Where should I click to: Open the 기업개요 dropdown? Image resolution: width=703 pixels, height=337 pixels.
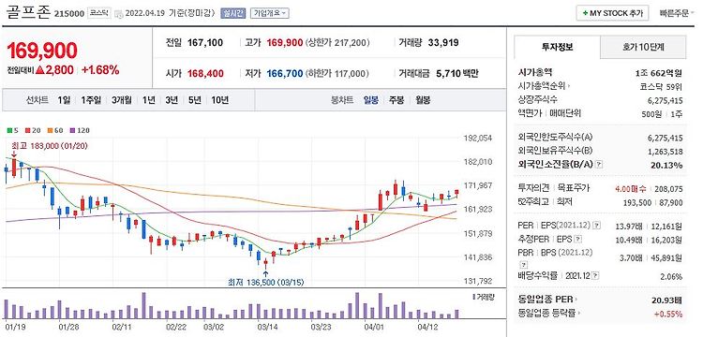coord(269,13)
